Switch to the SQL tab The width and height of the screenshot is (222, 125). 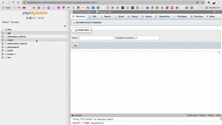click(x=93, y=16)
